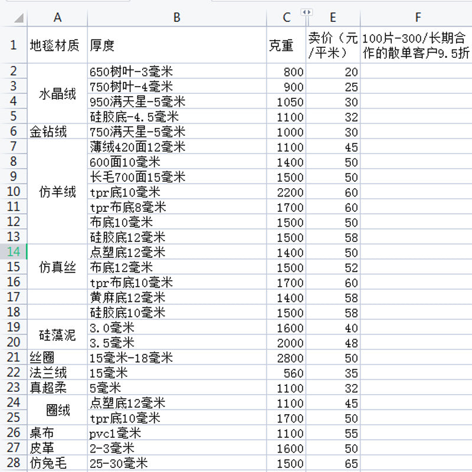Image resolution: width=472 pixels, height=472 pixels.
Task: Click the select-all corner triangle
Action: [x=19, y=18]
